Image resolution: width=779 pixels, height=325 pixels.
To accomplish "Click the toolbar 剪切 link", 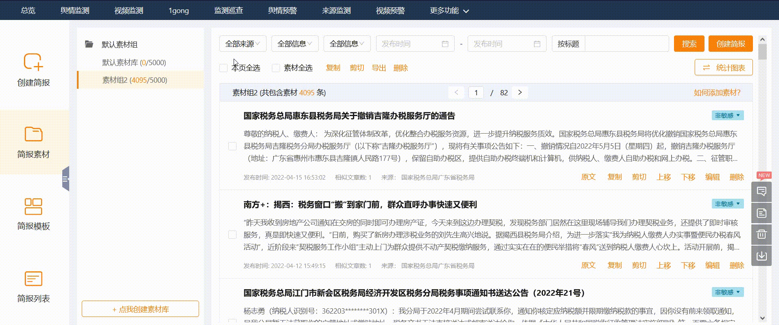I will click(357, 68).
